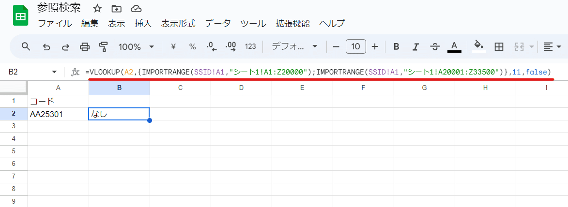
Task: Select row 2 header
Action: pyautogui.click(x=14, y=114)
